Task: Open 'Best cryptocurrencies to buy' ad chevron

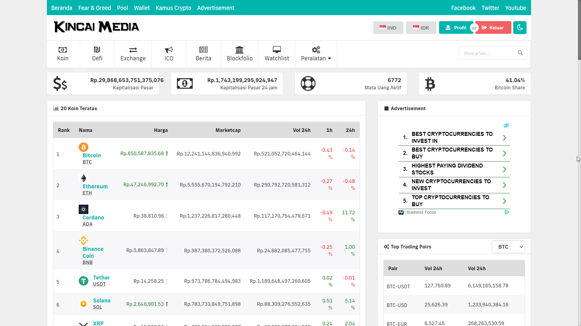Action: 504,153
